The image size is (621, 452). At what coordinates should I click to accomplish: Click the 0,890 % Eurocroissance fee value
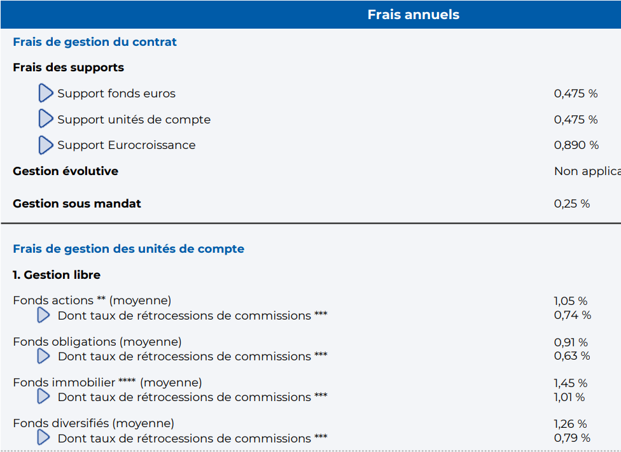[x=576, y=145]
